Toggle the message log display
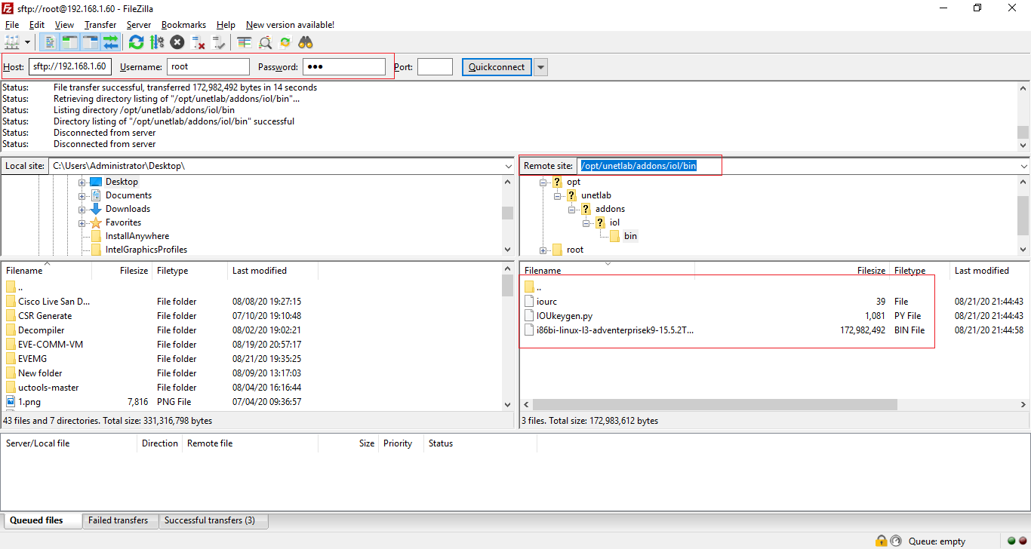 [49, 42]
